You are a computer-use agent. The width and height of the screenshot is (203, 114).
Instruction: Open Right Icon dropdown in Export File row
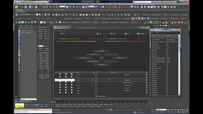click(101, 75)
